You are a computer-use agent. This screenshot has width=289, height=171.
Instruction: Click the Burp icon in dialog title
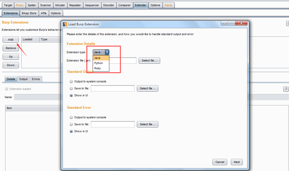coord(65,24)
